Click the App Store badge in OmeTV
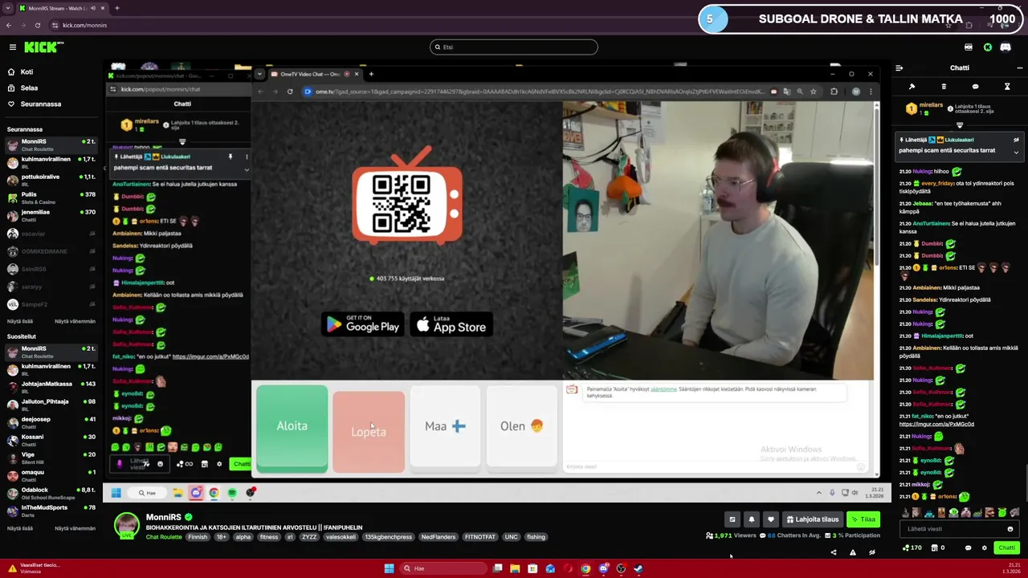This screenshot has width=1028, height=578. tap(451, 324)
